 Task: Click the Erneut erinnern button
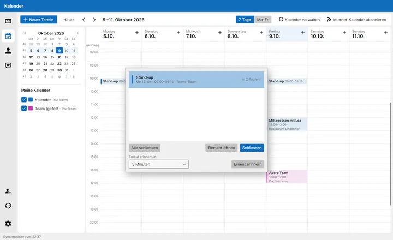point(248,164)
